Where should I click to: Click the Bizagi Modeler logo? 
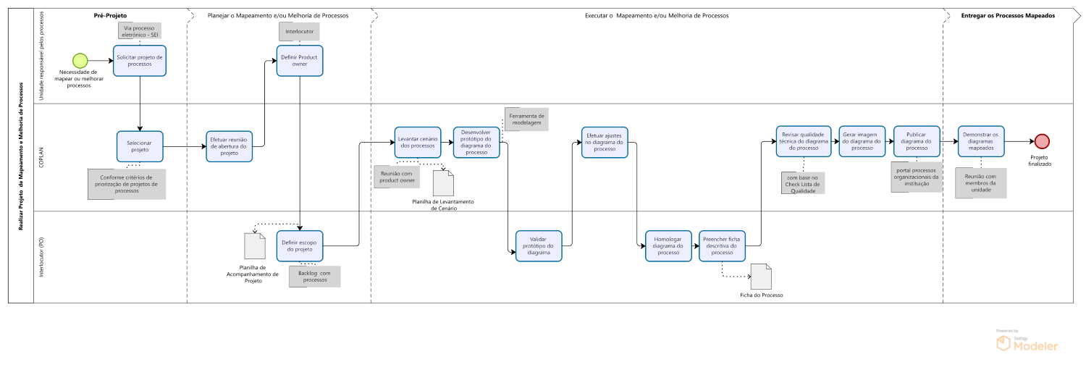[1027, 342]
